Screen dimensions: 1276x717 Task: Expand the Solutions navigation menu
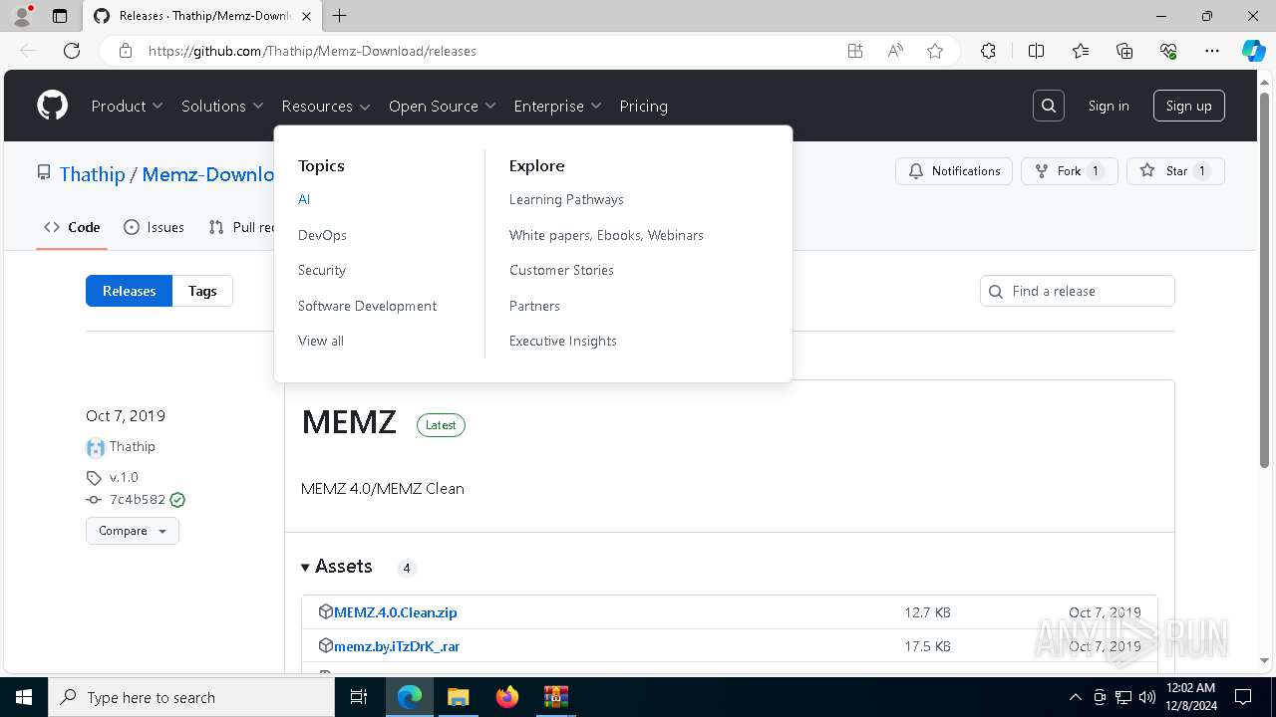(222, 106)
